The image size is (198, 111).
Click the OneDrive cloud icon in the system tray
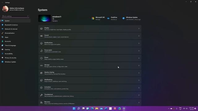171,109
